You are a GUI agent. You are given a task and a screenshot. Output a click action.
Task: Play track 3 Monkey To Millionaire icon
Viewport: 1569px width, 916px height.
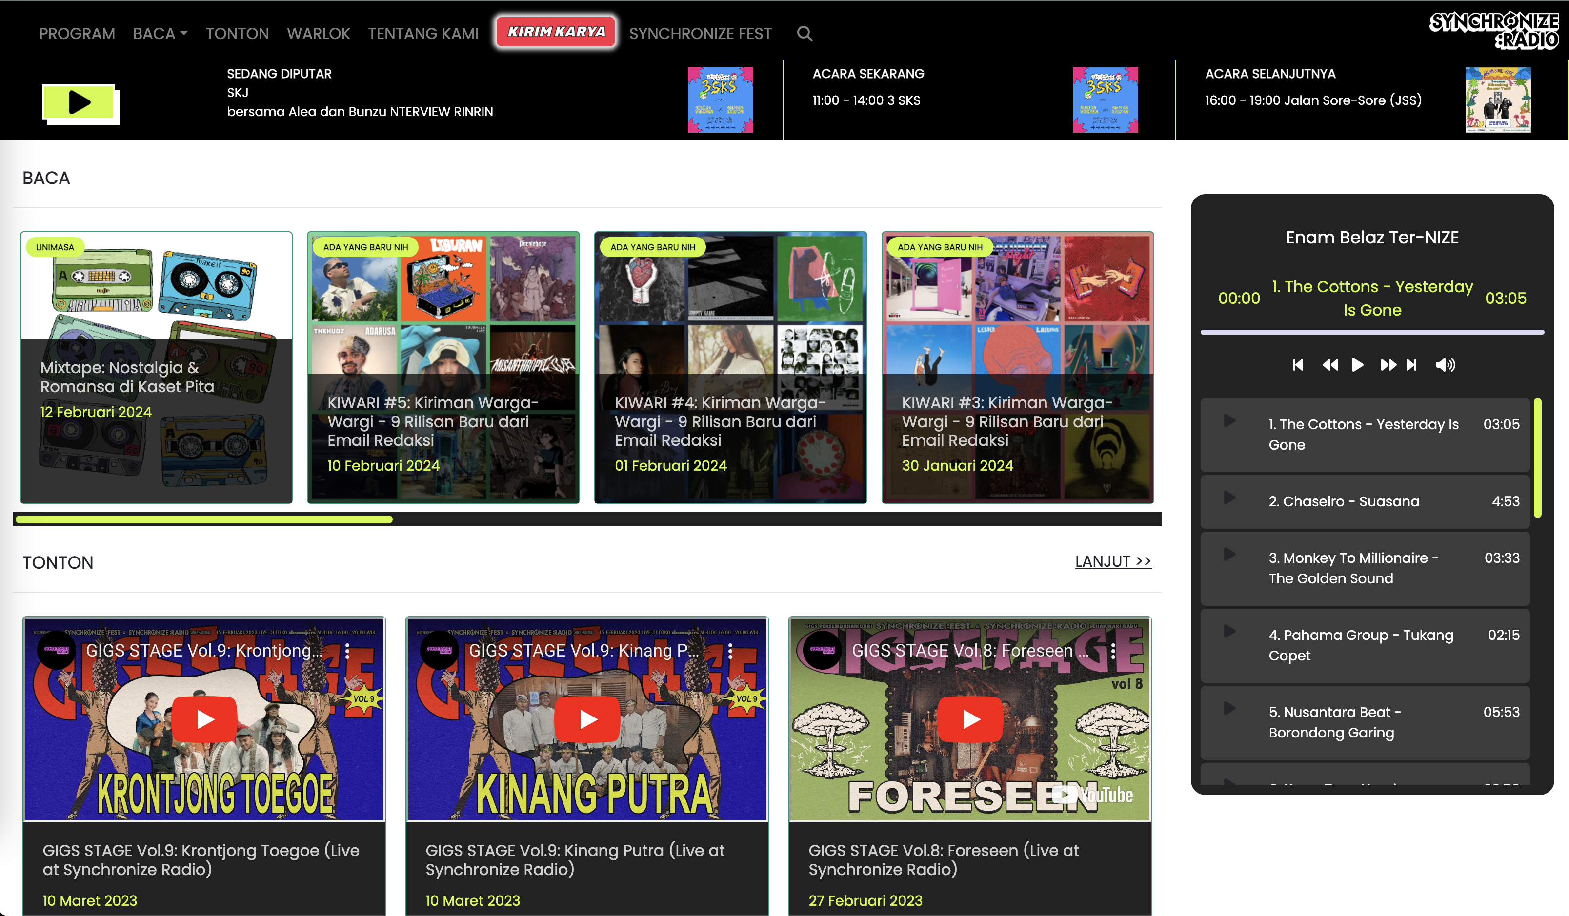point(1229,555)
